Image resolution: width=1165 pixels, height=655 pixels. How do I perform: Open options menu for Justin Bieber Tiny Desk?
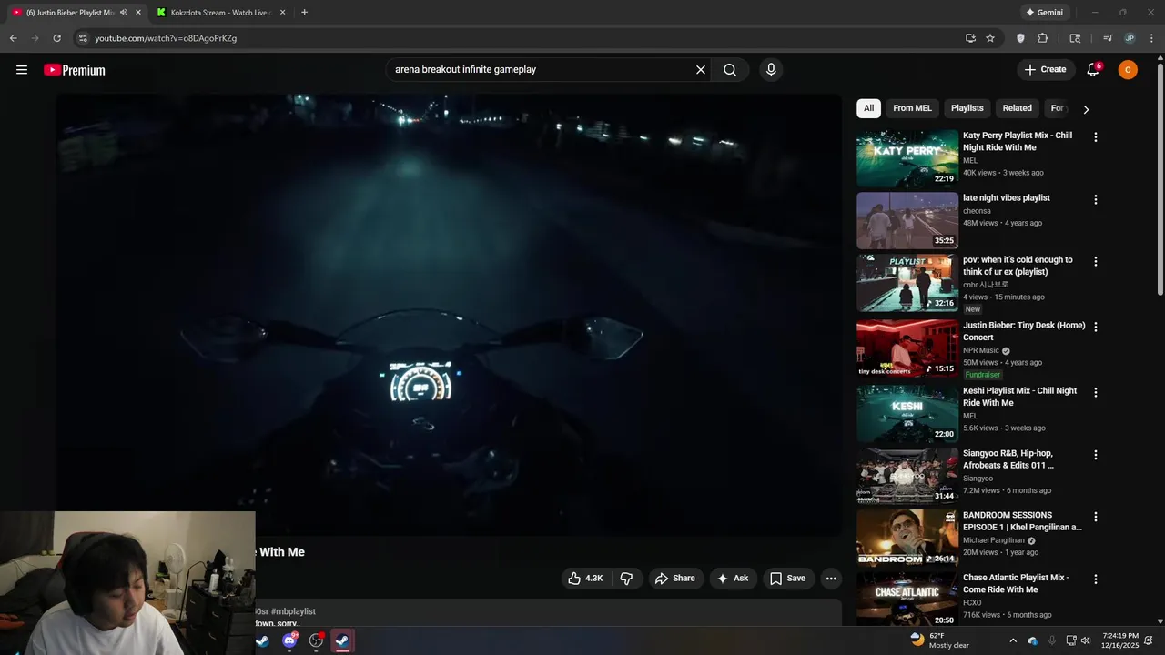click(x=1096, y=327)
